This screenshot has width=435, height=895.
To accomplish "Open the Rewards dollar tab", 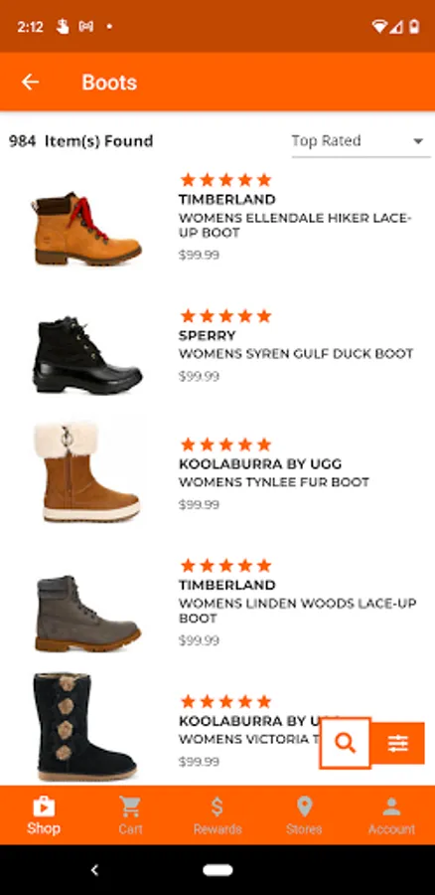I will pyautogui.click(x=217, y=815).
